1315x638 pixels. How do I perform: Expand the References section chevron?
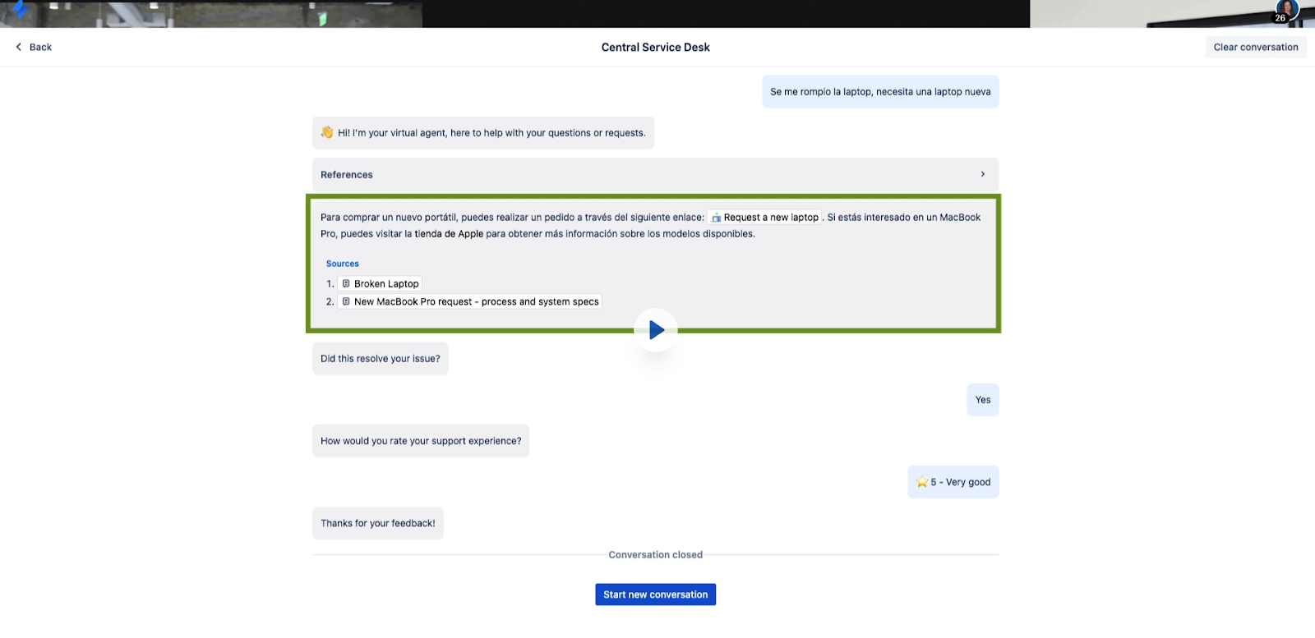click(982, 174)
